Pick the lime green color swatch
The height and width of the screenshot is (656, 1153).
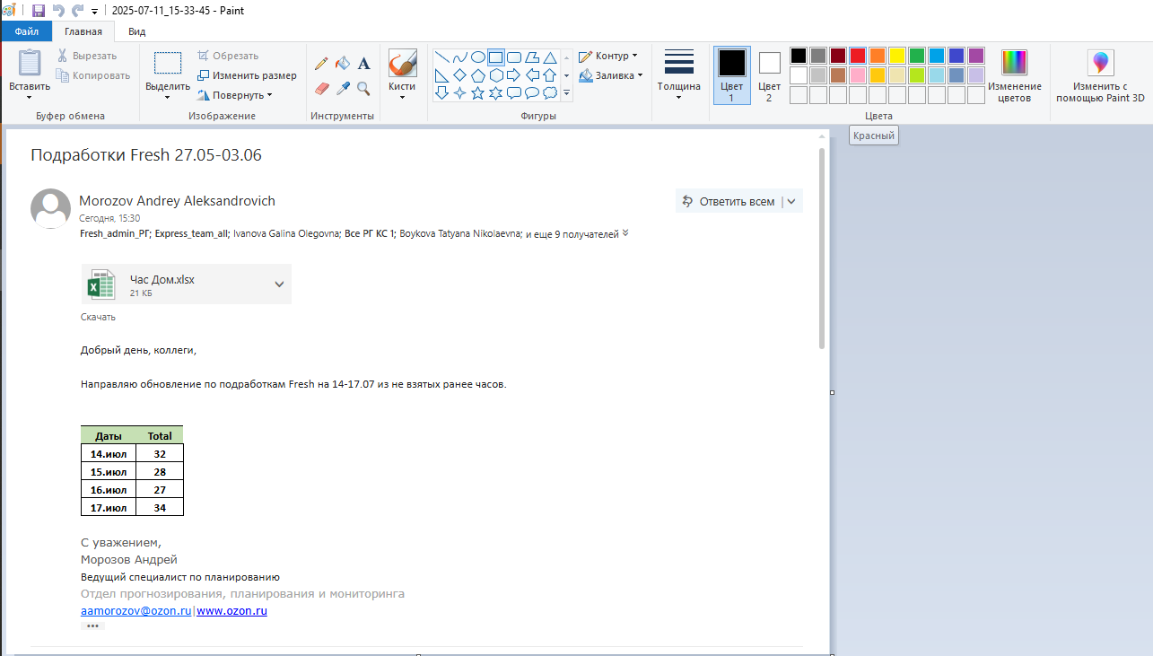click(916, 75)
